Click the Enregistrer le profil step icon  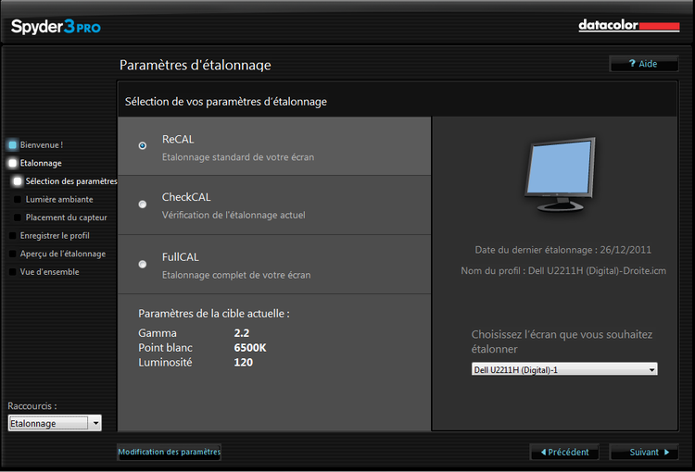pos(12,236)
